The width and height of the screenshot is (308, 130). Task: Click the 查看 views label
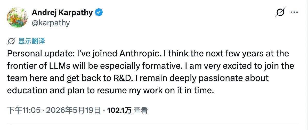(x=141, y=111)
